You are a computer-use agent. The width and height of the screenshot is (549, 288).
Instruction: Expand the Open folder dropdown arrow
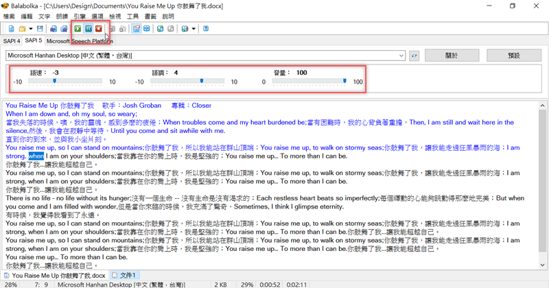pos(31,29)
